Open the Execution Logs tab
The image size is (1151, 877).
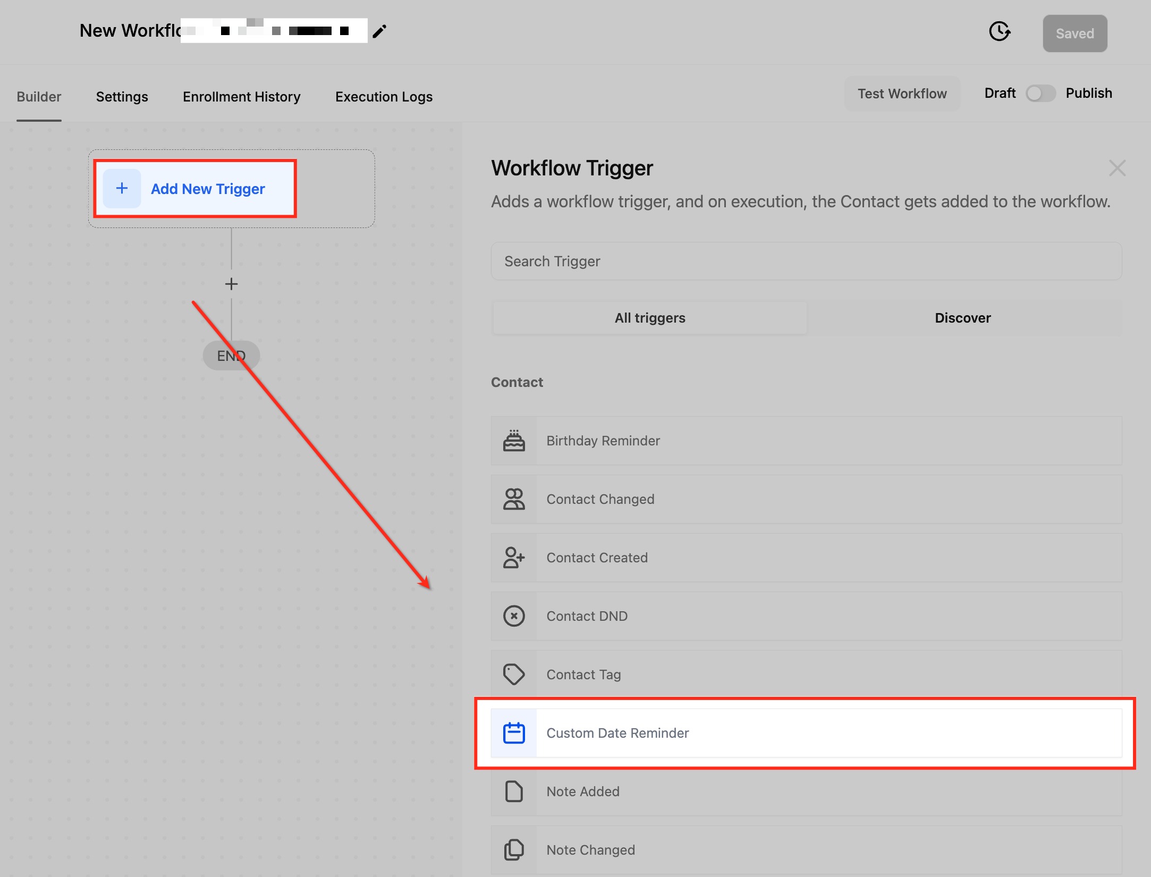point(384,97)
